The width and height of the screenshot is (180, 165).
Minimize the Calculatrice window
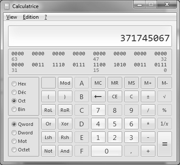[140, 5]
